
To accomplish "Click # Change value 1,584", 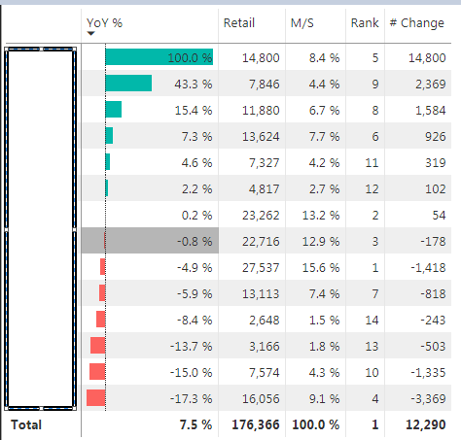I will pos(431,111).
